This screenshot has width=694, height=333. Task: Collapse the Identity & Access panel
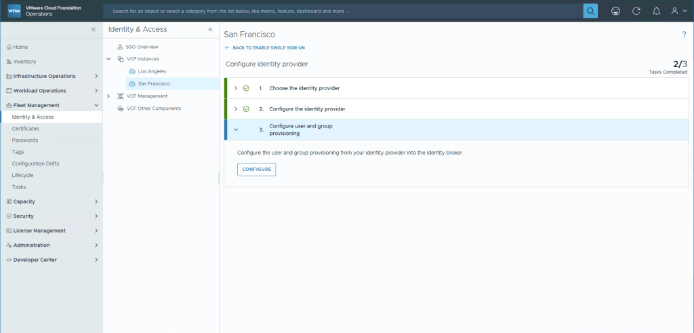[210, 30]
